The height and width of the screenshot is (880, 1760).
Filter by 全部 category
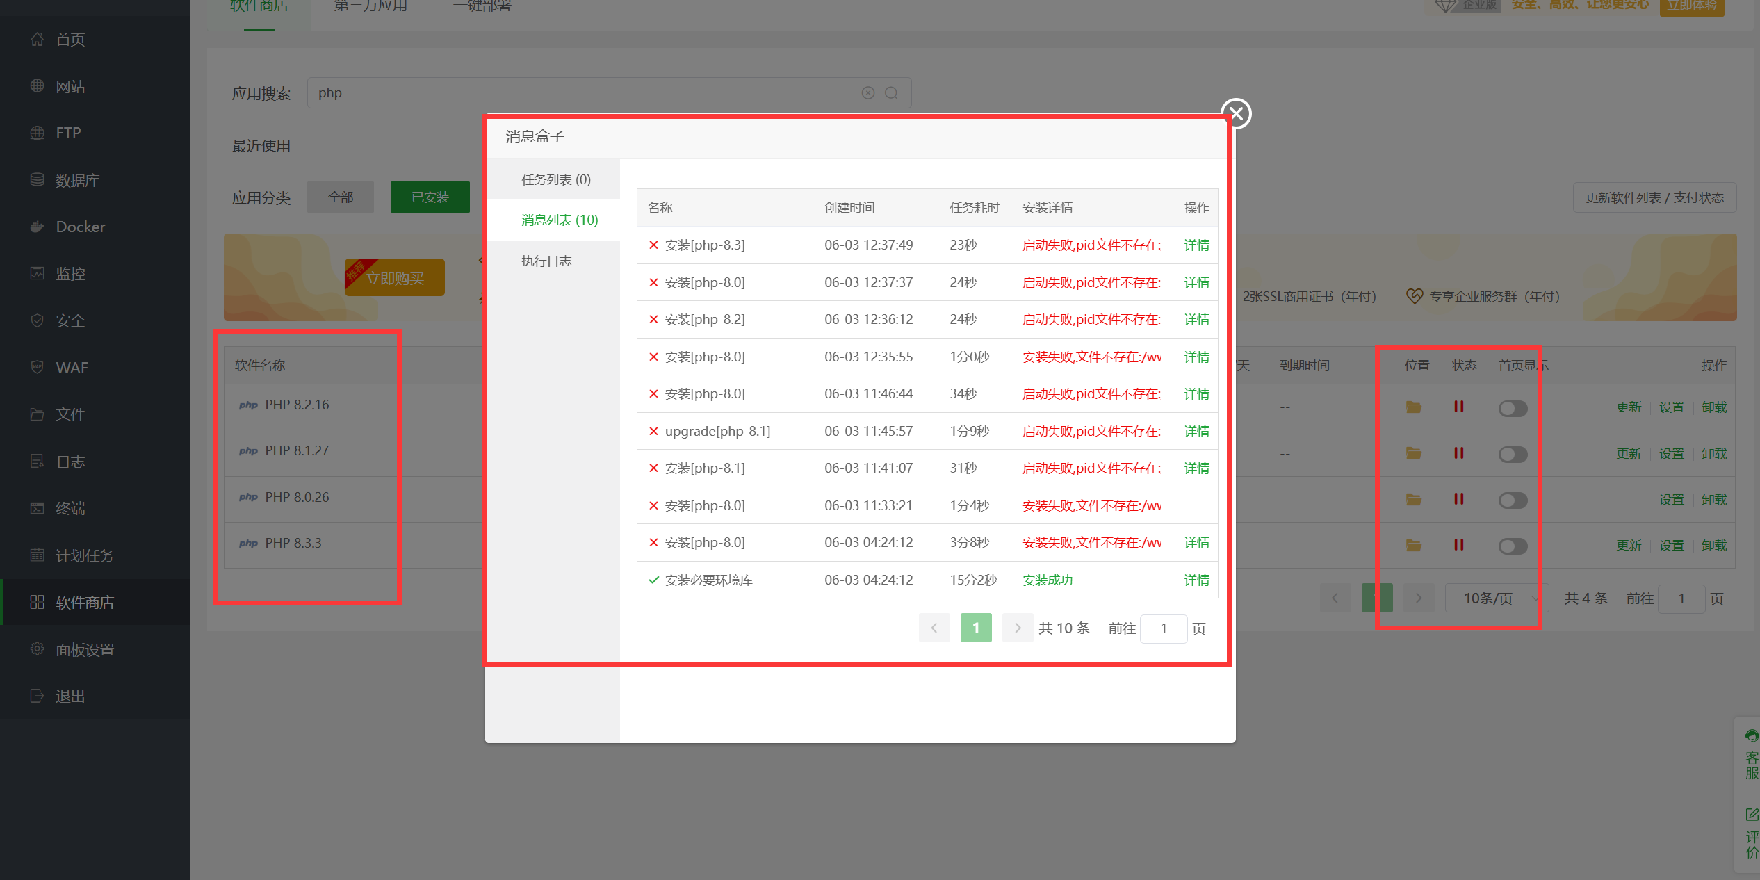click(x=341, y=197)
